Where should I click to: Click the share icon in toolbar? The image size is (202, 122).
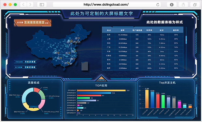(x=183, y=5)
